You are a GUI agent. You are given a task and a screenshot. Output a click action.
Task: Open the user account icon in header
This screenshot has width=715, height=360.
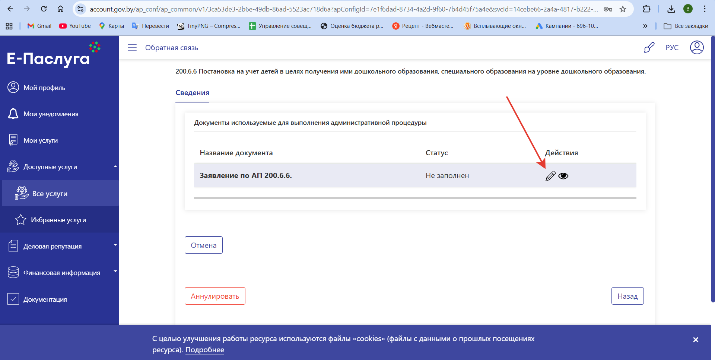[x=697, y=48]
